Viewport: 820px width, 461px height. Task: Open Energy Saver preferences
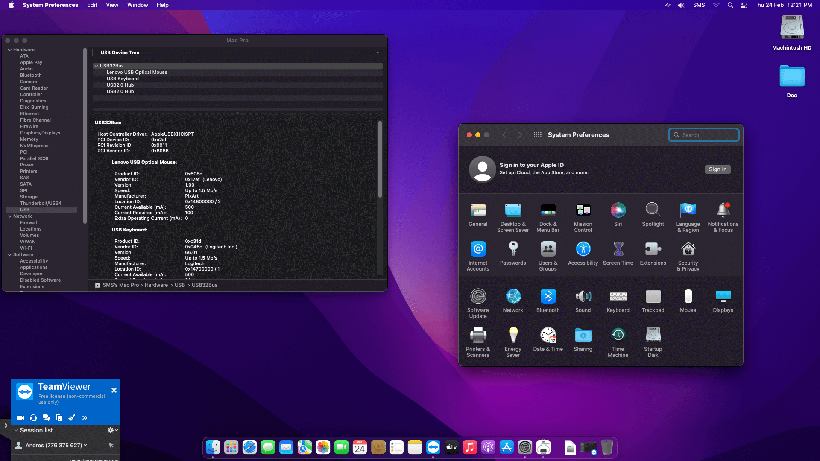[513, 343]
